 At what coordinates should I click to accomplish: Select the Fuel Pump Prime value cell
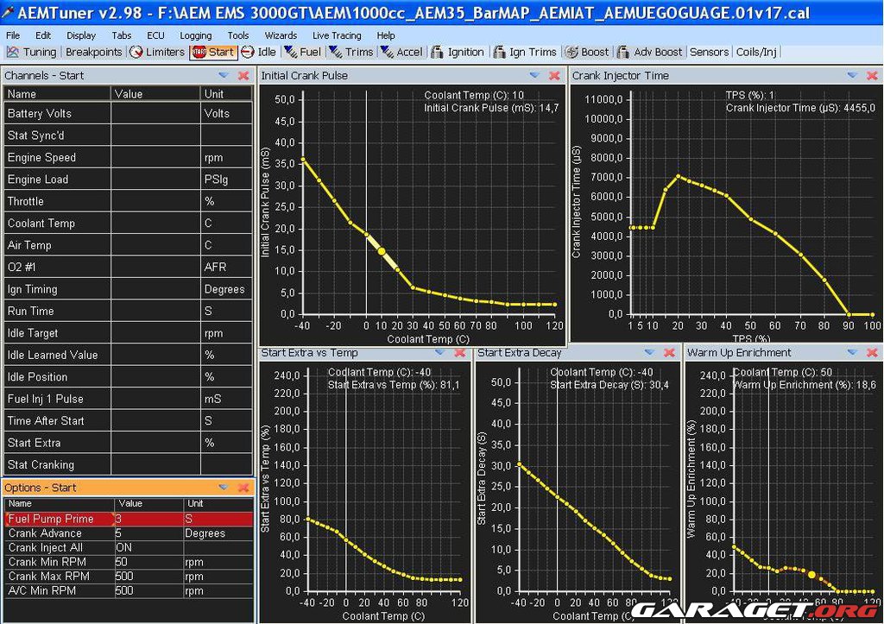click(149, 519)
